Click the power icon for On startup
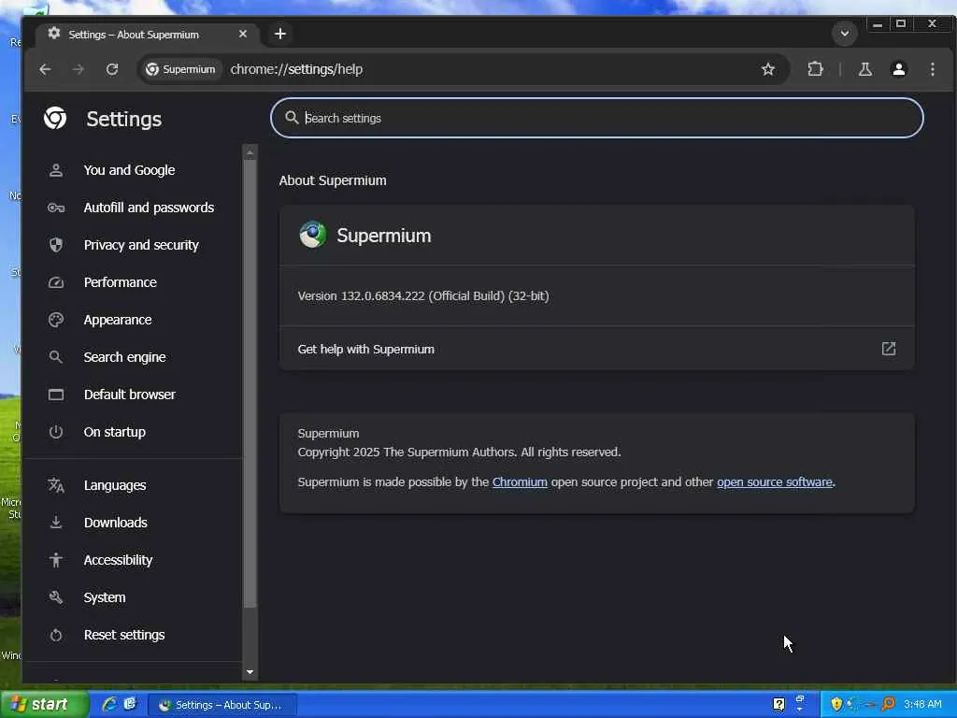957x718 pixels. tap(55, 432)
